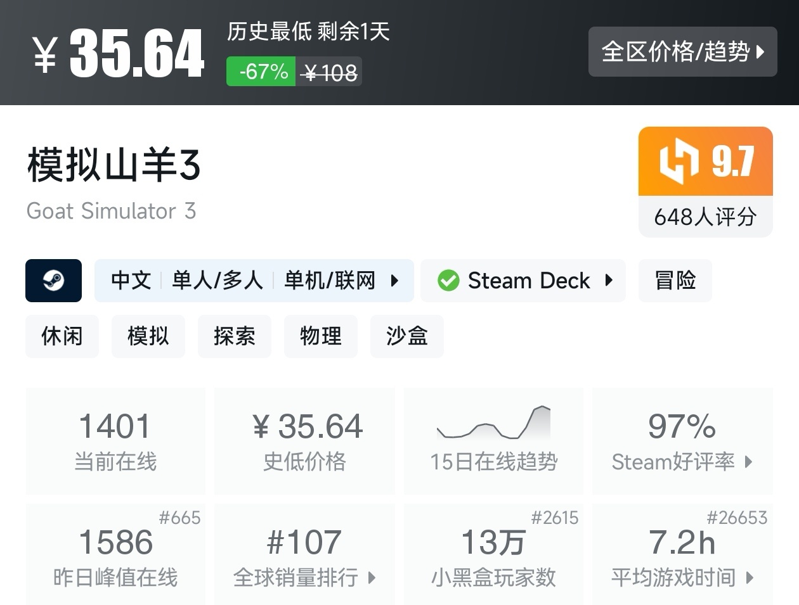
Task: Open Steam好评率 review details arrow
Action: 748,462
